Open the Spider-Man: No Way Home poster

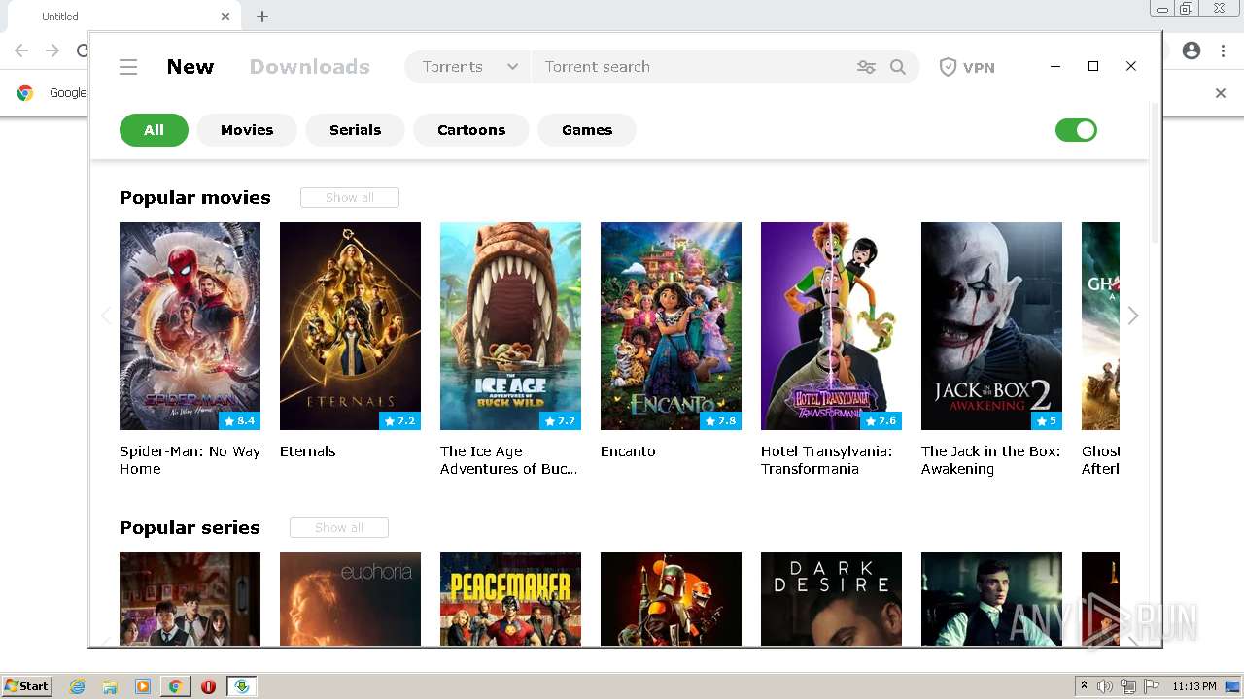tap(190, 326)
